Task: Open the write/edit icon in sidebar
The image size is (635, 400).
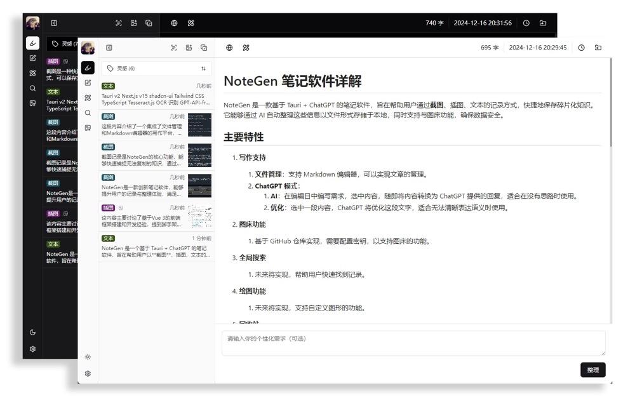Action: point(88,83)
